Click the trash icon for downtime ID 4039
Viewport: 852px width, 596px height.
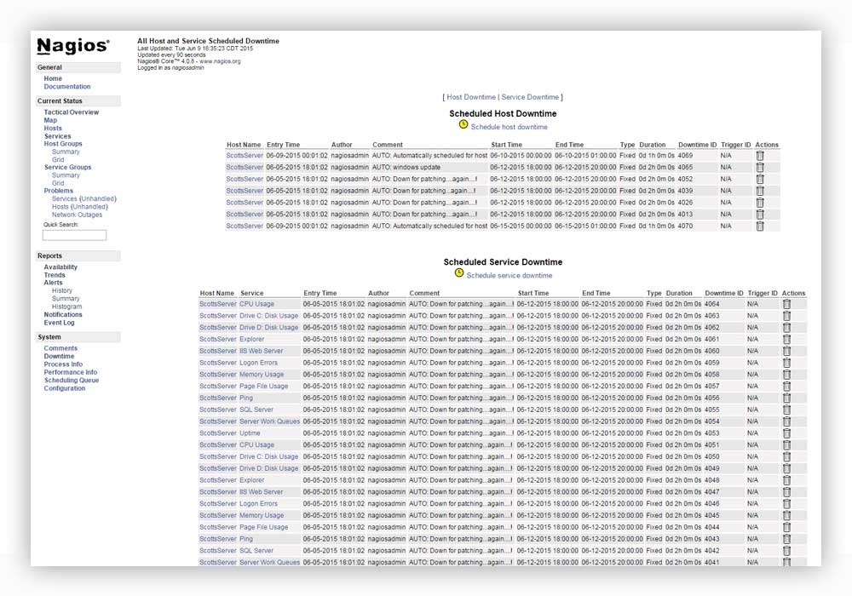(x=760, y=191)
